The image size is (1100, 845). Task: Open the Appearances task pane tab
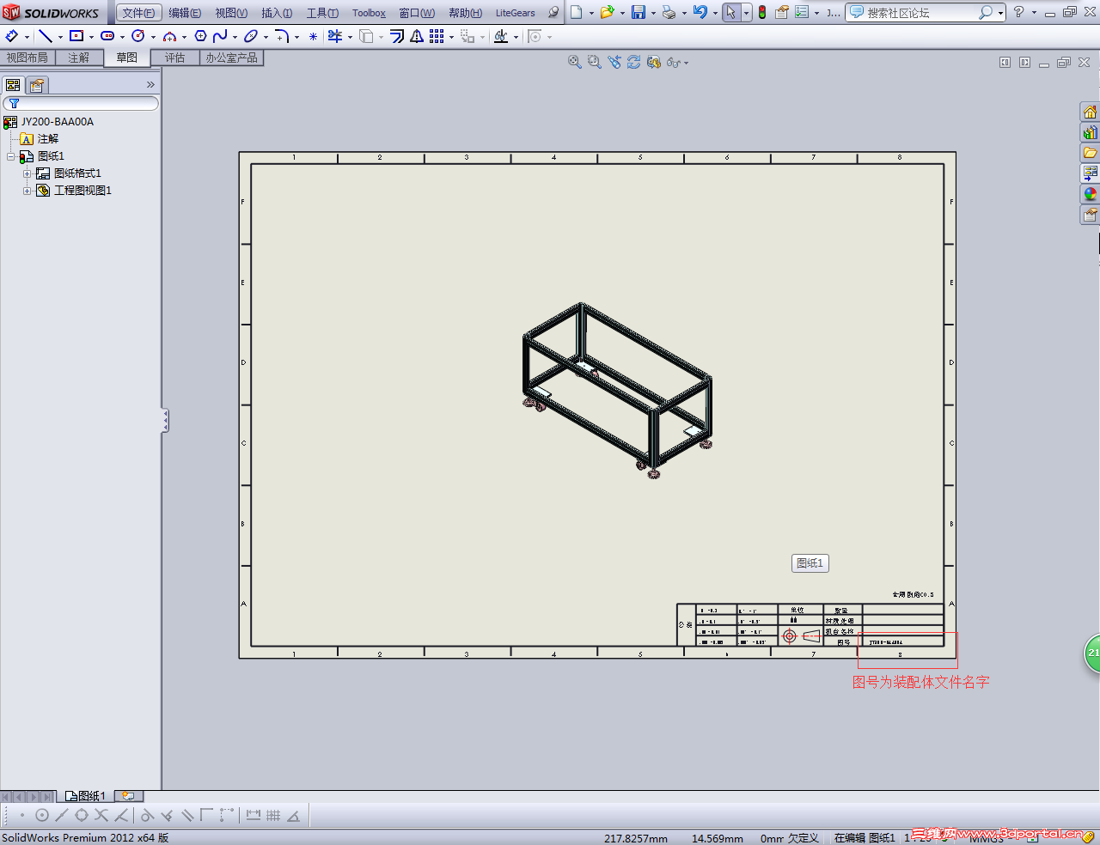click(1090, 194)
